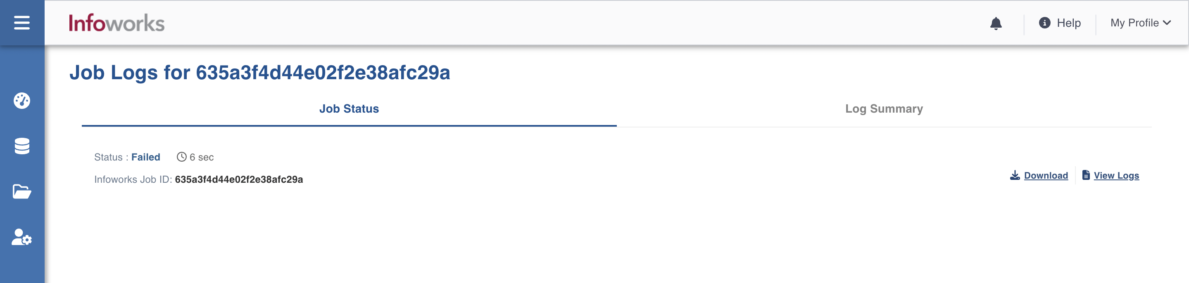Open the notifications bell
This screenshot has height=283, width=1189.
pyautogui.click(x=996, y=23)
